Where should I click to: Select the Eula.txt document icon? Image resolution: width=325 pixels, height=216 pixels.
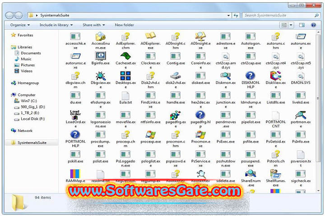[x=125, y=95]
